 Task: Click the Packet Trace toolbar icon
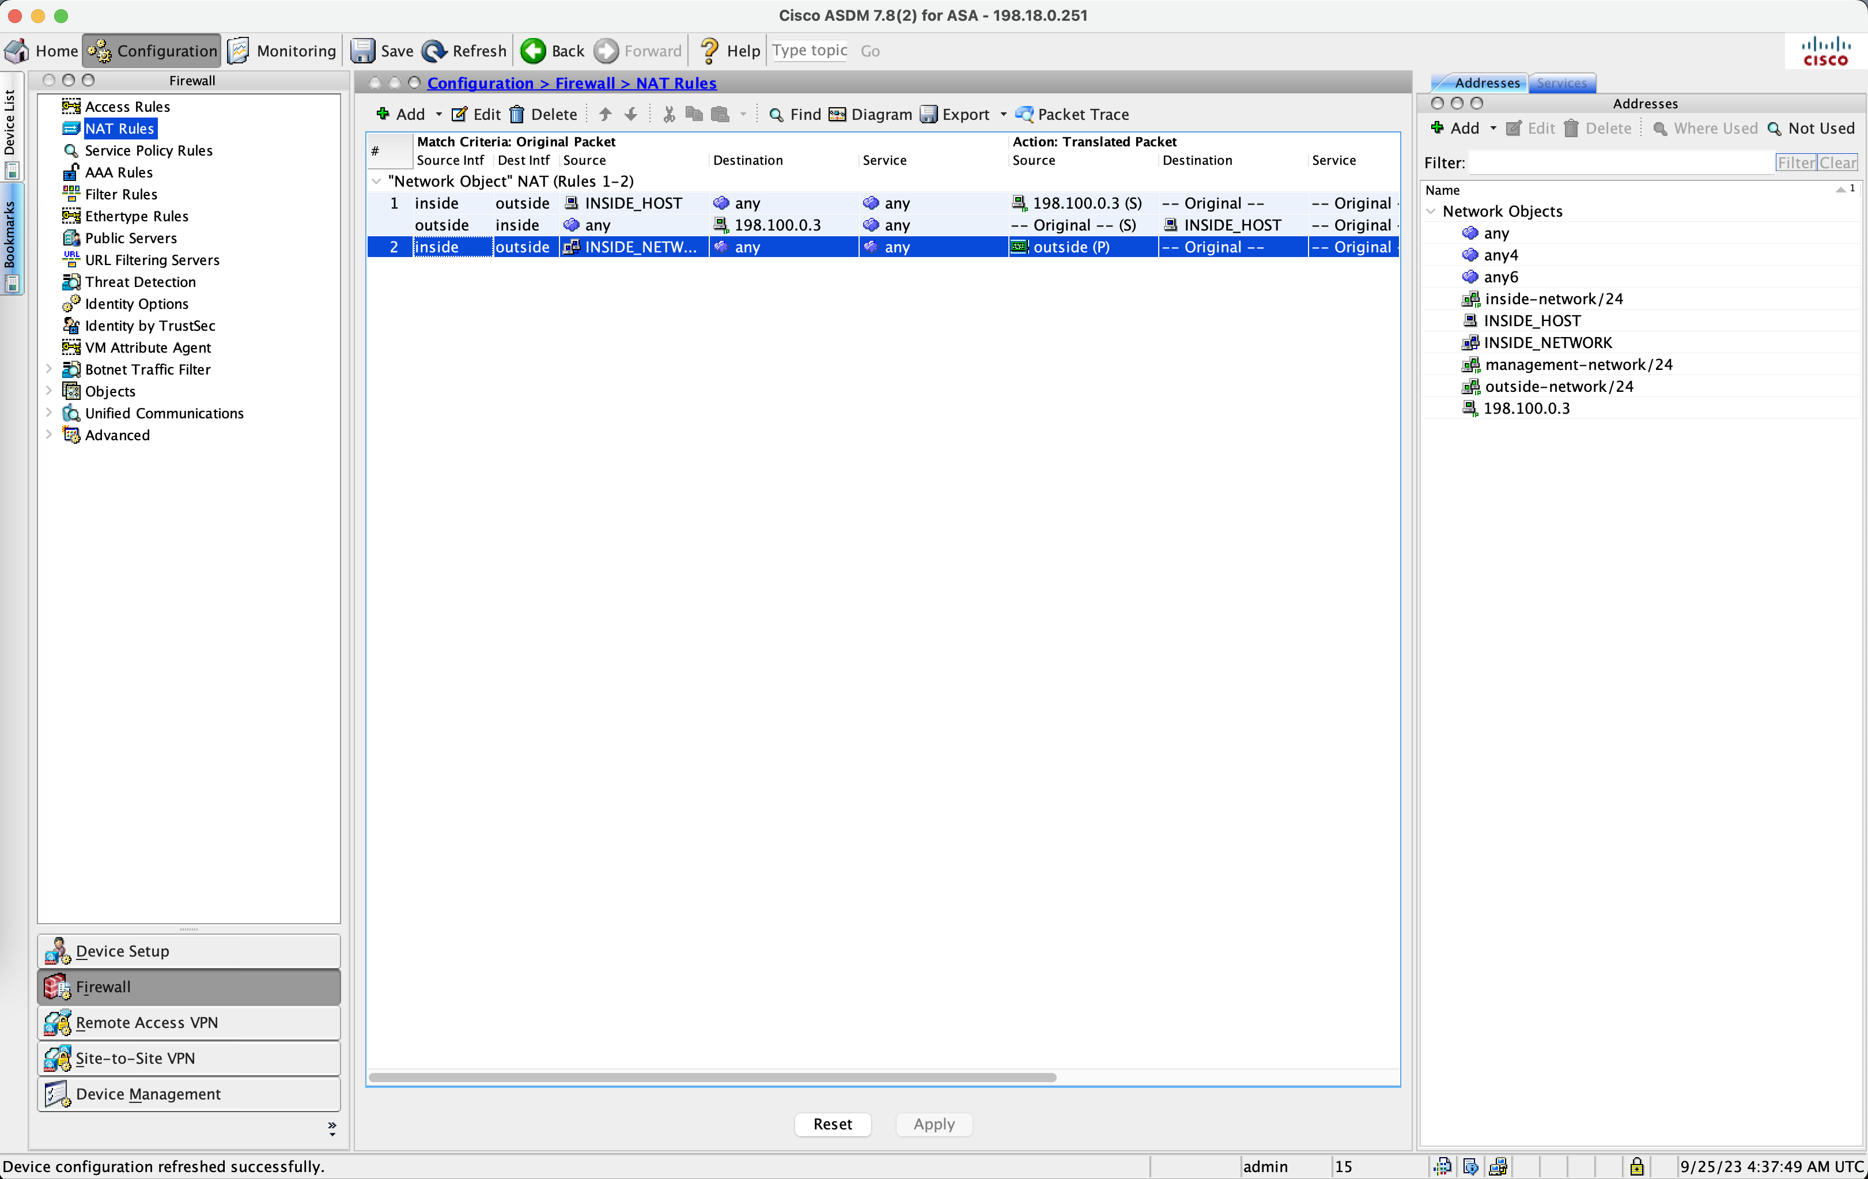(1024, 114)
